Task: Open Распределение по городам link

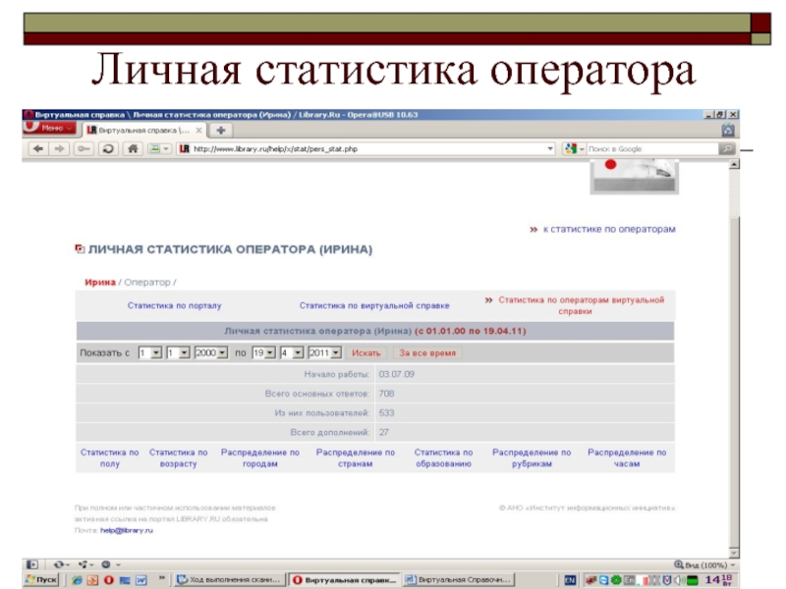Action: click(x=259, y=458)
